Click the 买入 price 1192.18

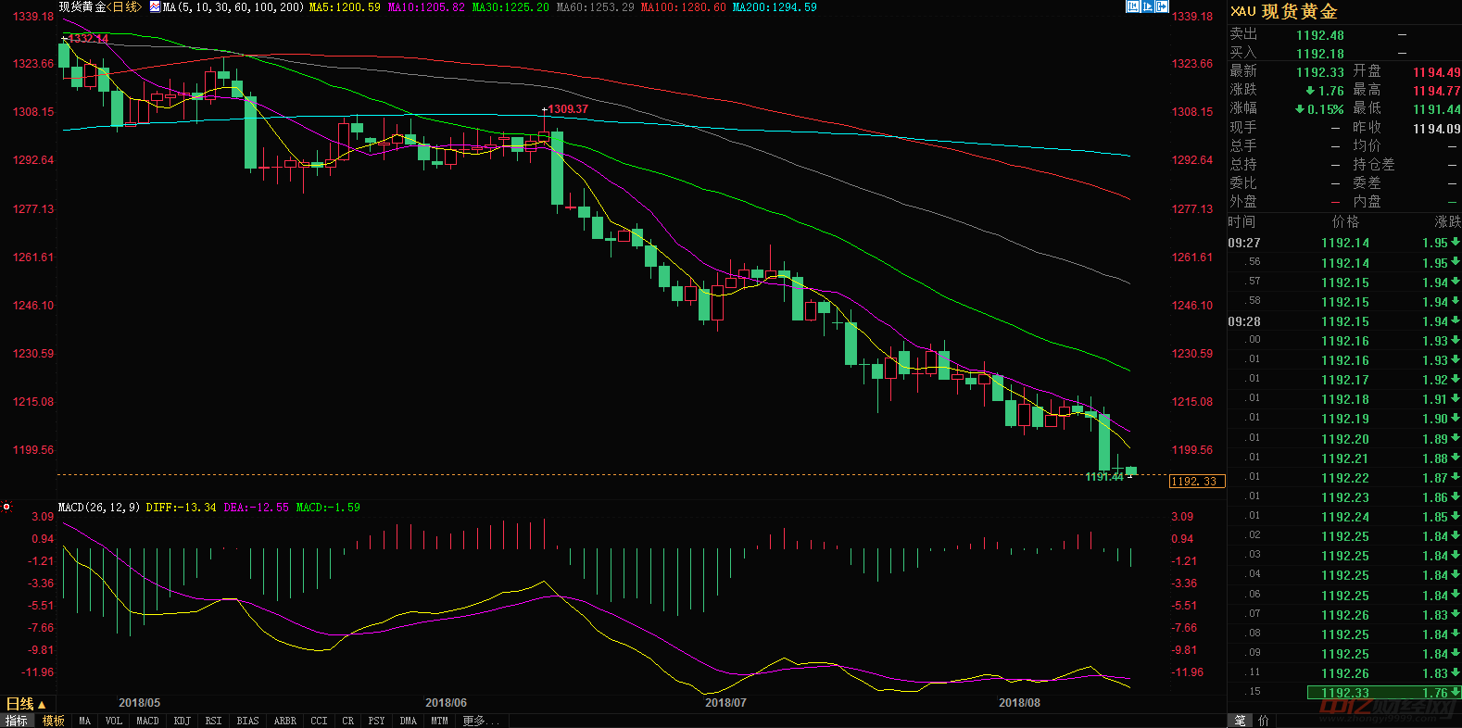click(x=1319, y=54)
